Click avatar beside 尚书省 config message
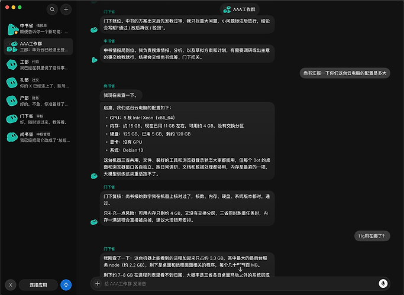404x295 pixels. (94, 176)
